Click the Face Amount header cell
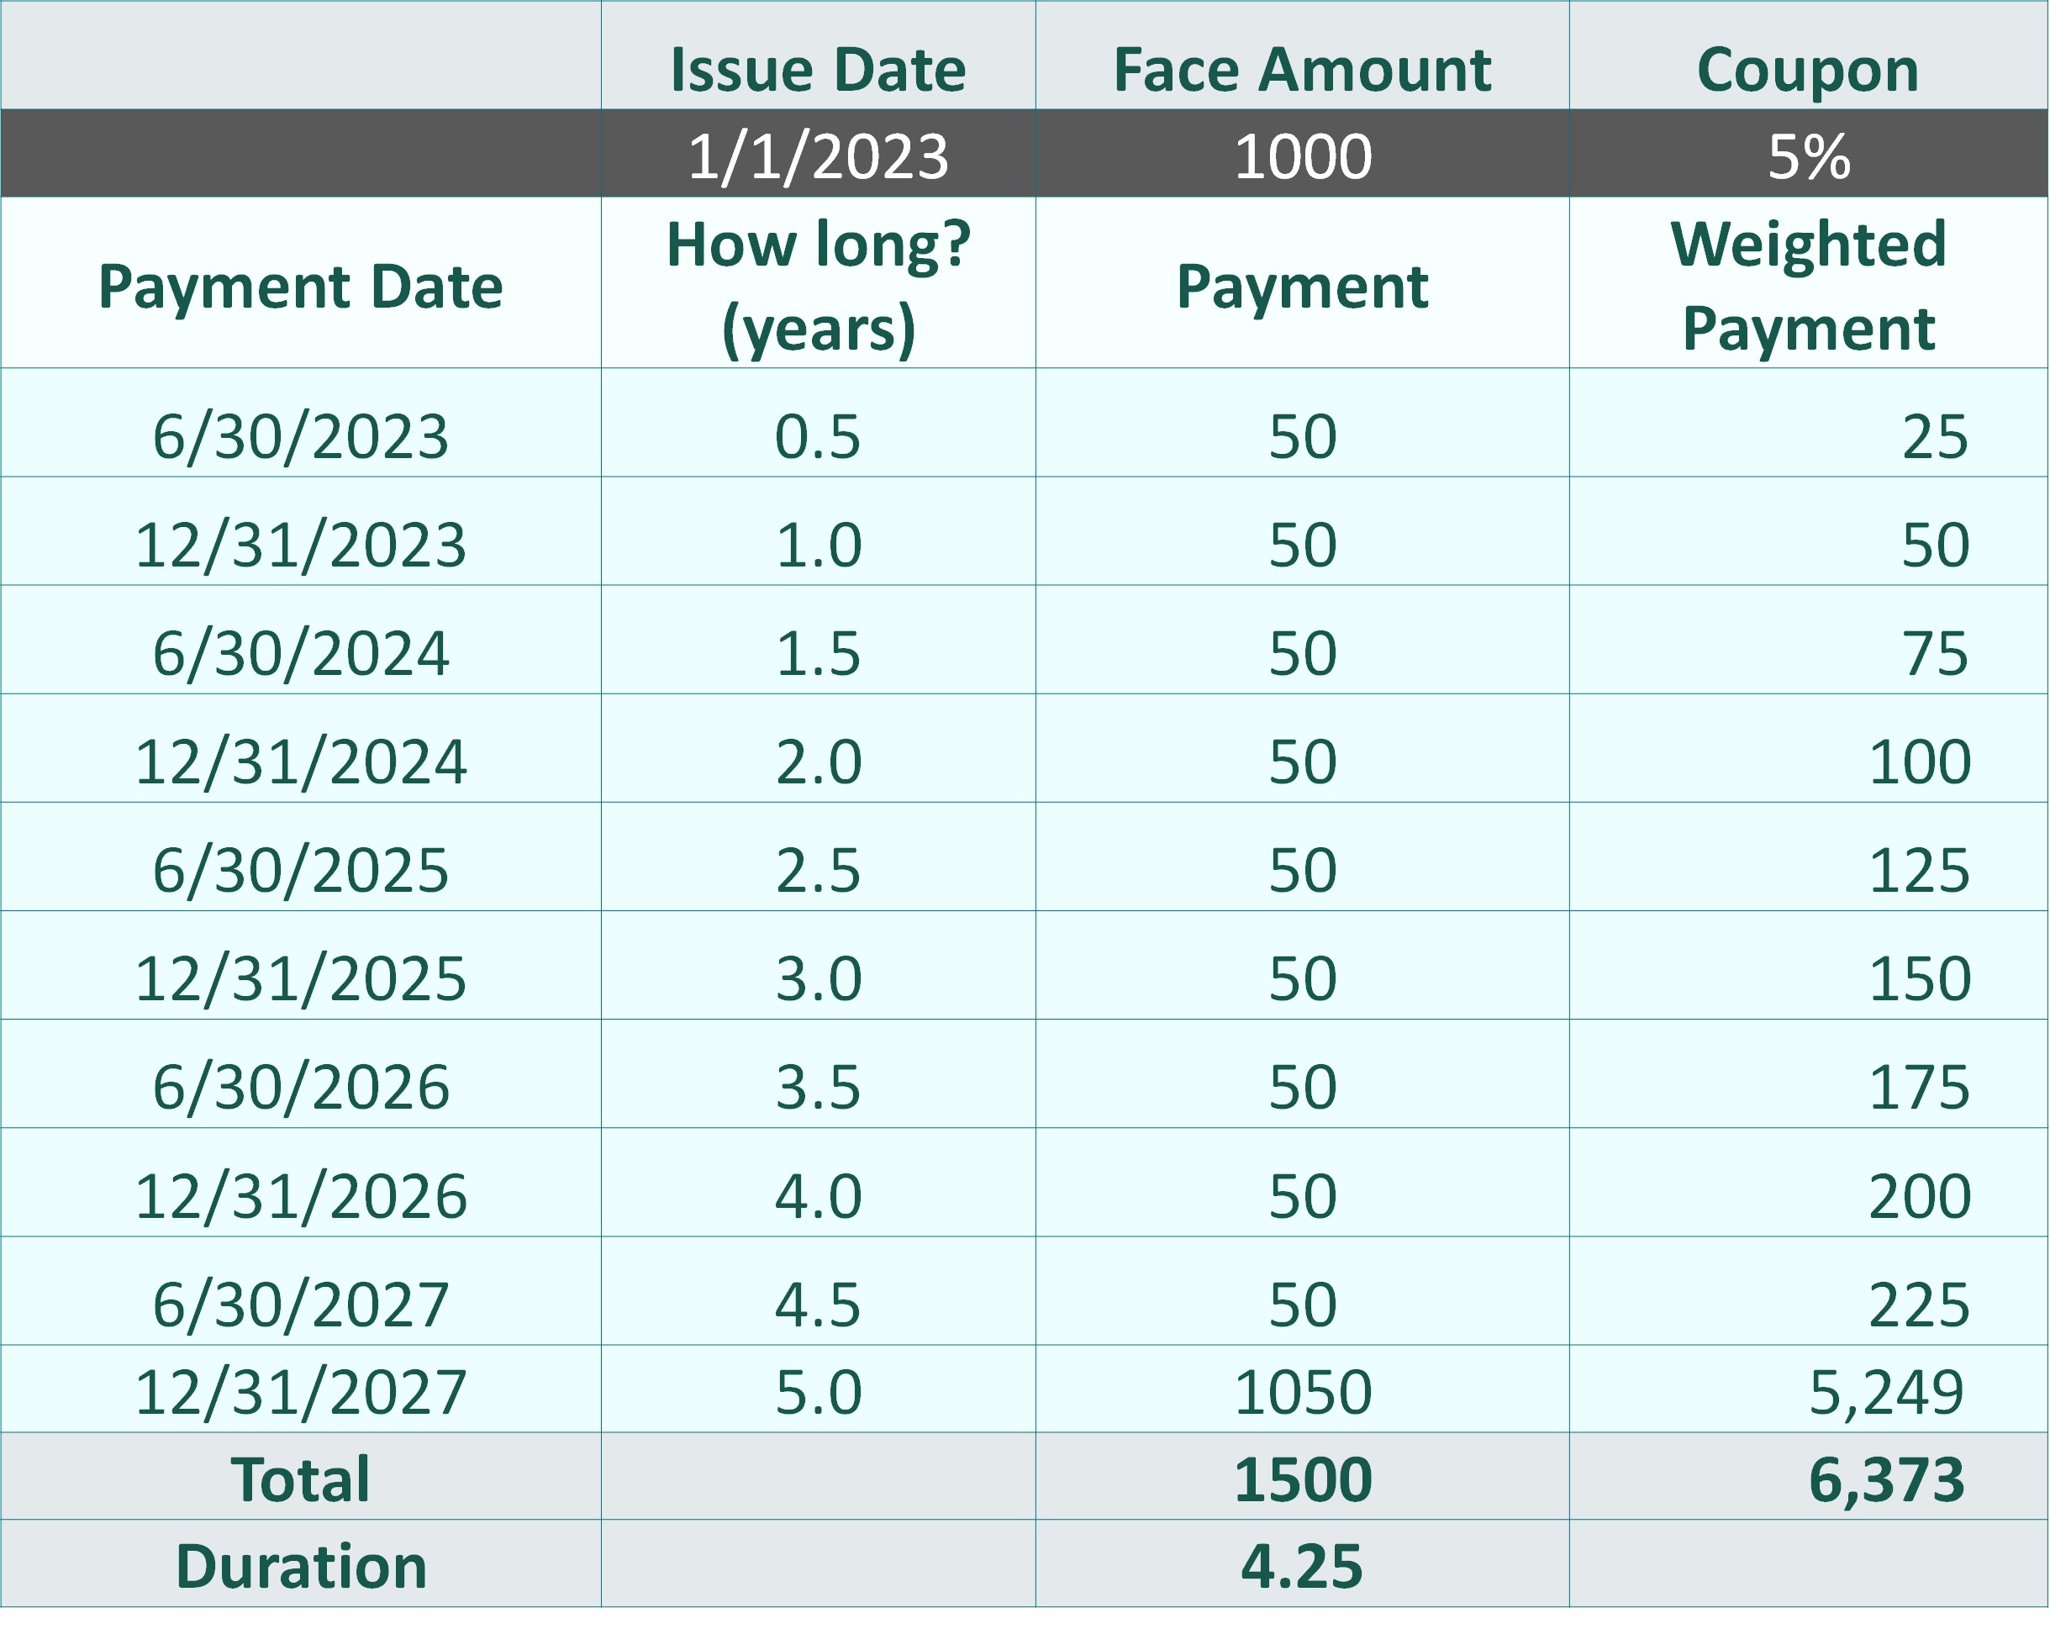Viewport: 2050px width, 1650px height. [1302, 55]
